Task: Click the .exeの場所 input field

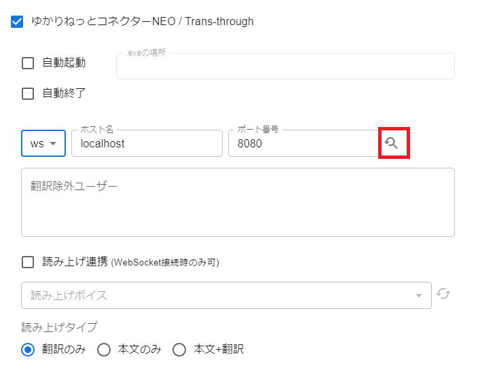Action: pyautogui.click(x=285, y=66)
